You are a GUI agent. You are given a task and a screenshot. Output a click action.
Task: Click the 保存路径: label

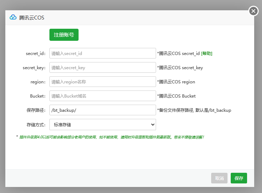36,110
